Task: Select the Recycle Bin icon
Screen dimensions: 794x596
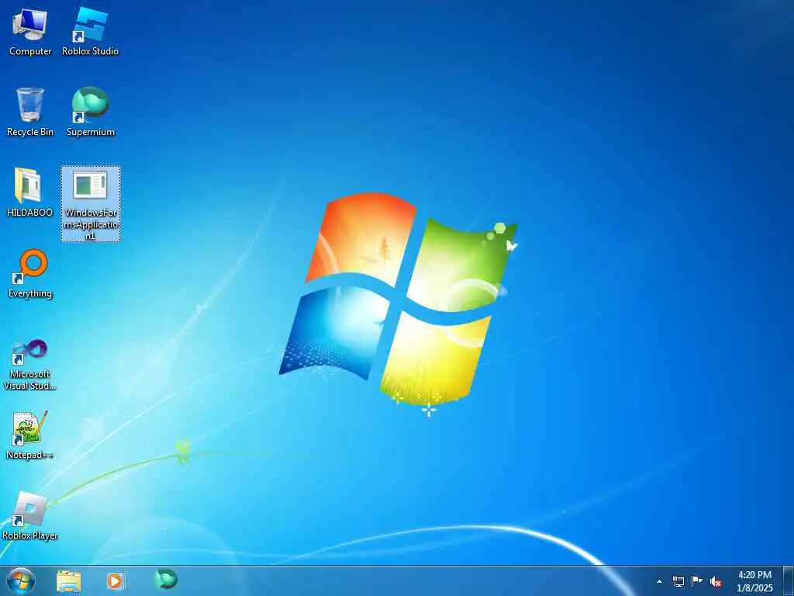Action: (30, 112)
